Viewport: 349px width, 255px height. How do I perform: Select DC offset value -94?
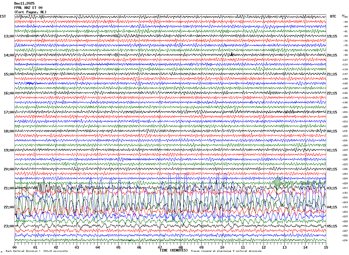click(345, 55)
